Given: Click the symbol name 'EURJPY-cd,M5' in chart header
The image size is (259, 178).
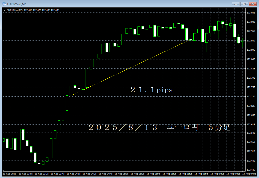Looking at the screenshot, I should [14, 10].
